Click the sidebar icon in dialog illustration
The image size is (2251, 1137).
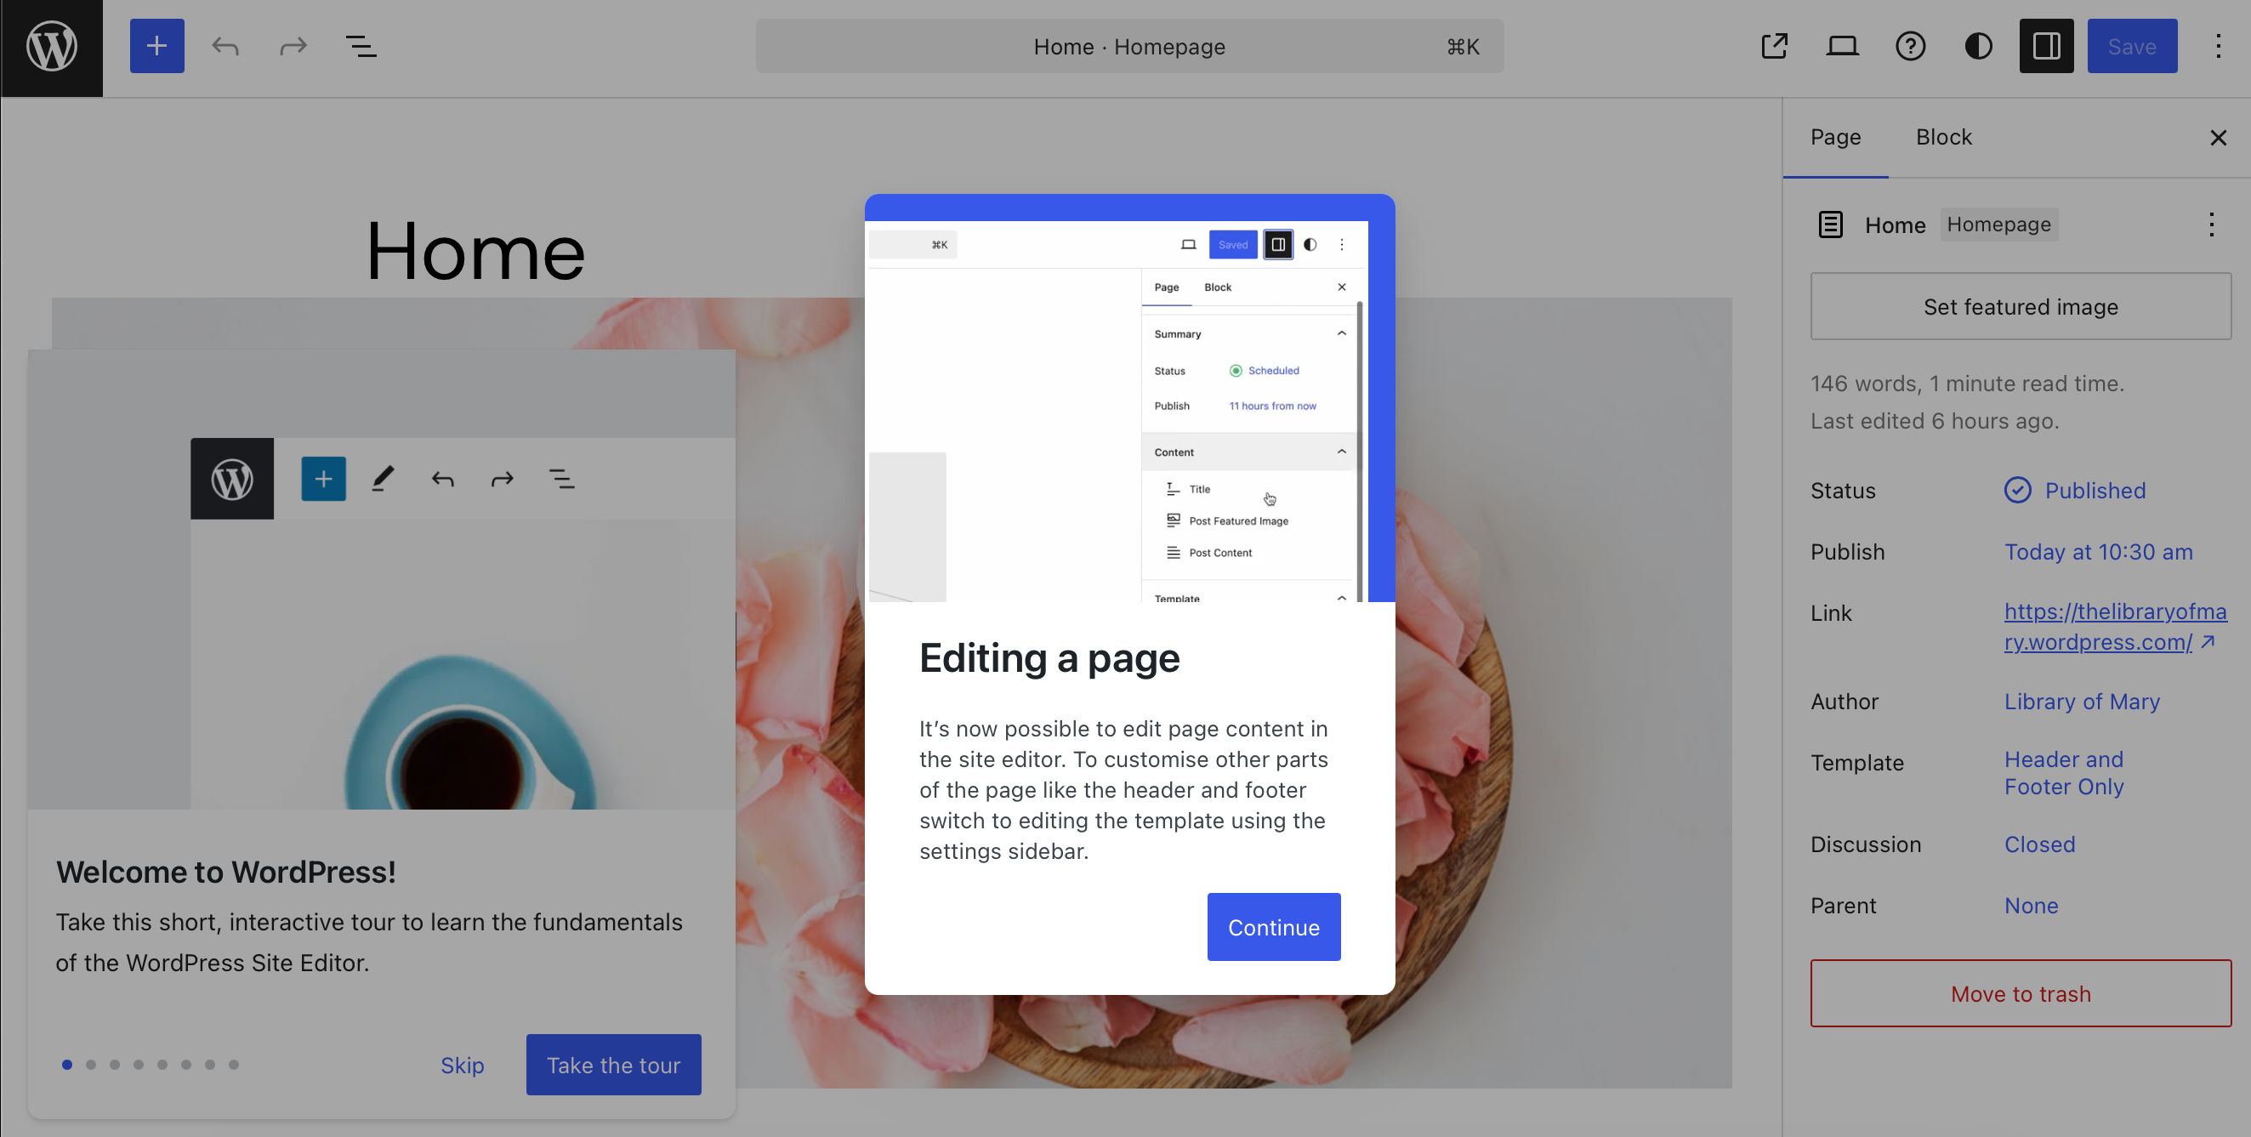coord(1277,245)
